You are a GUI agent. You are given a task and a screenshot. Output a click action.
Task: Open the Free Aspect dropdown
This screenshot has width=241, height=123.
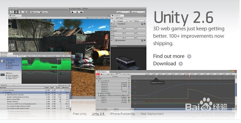[18, 18]
